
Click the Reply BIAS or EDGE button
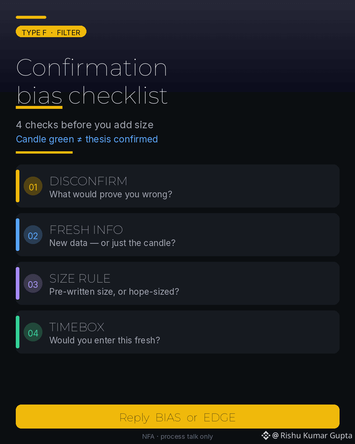(x=177, y=416)
